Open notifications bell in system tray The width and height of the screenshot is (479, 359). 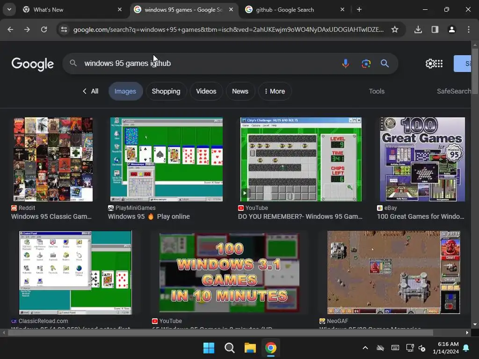[x=466, y=348]
